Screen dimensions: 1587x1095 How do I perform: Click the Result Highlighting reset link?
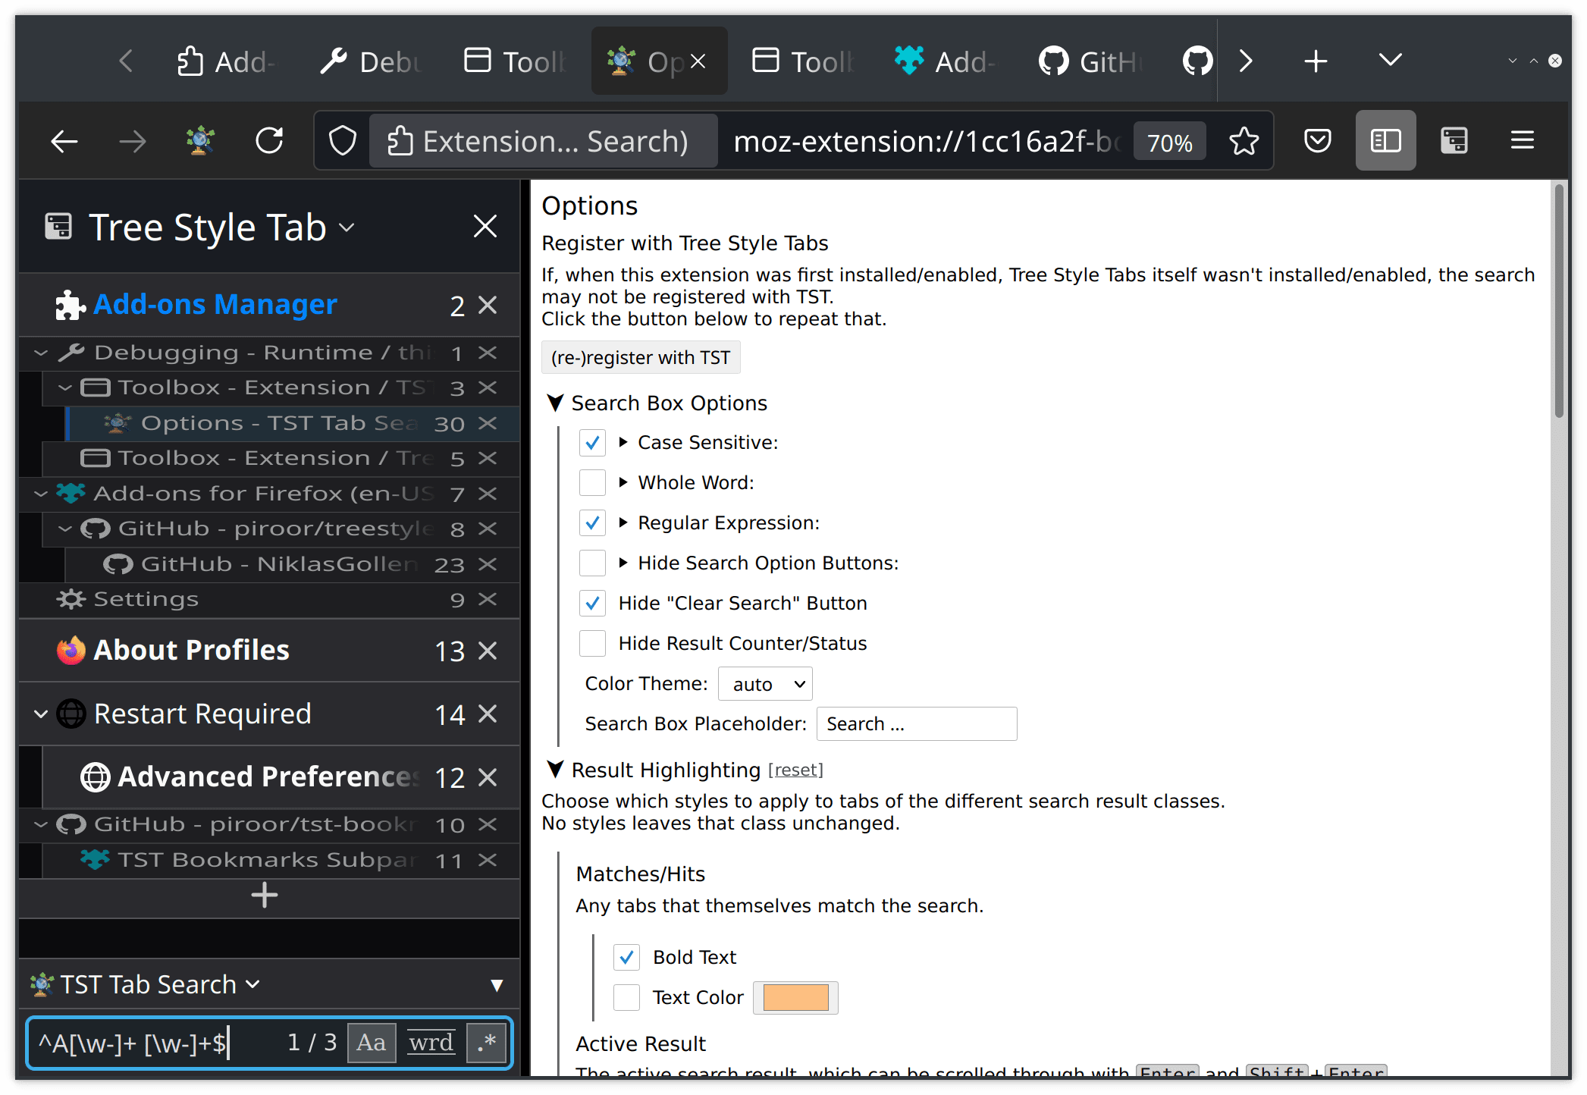click(795, 770)
